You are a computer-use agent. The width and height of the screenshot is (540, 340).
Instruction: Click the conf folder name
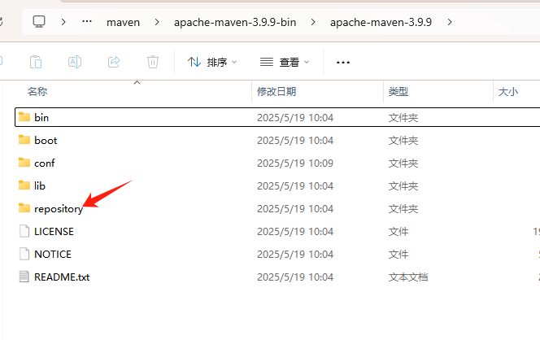pyautogui.click(x=45, y=163)
